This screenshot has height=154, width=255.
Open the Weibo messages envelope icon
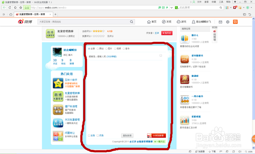point(220,22)
